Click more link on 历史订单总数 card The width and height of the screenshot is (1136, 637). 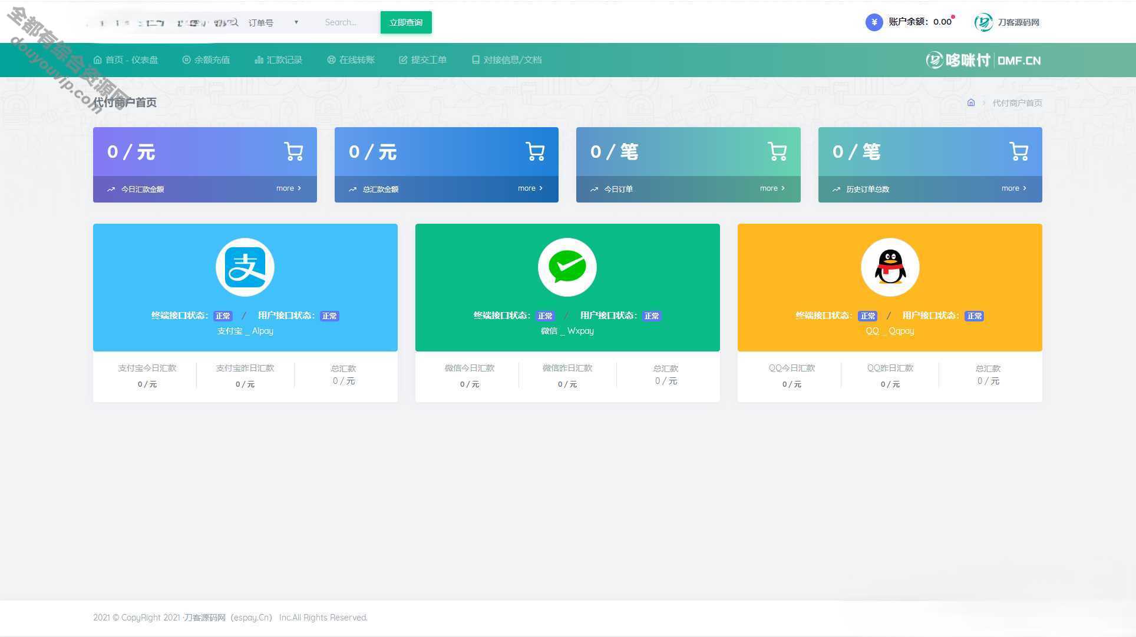point(1014,188)
